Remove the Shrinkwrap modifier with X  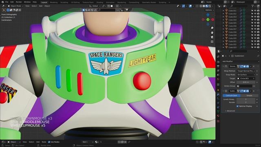pos(254,66)
